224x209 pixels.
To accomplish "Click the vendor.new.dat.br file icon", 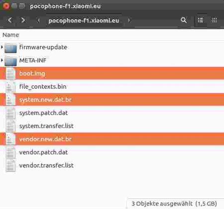I will click(10, 139).
